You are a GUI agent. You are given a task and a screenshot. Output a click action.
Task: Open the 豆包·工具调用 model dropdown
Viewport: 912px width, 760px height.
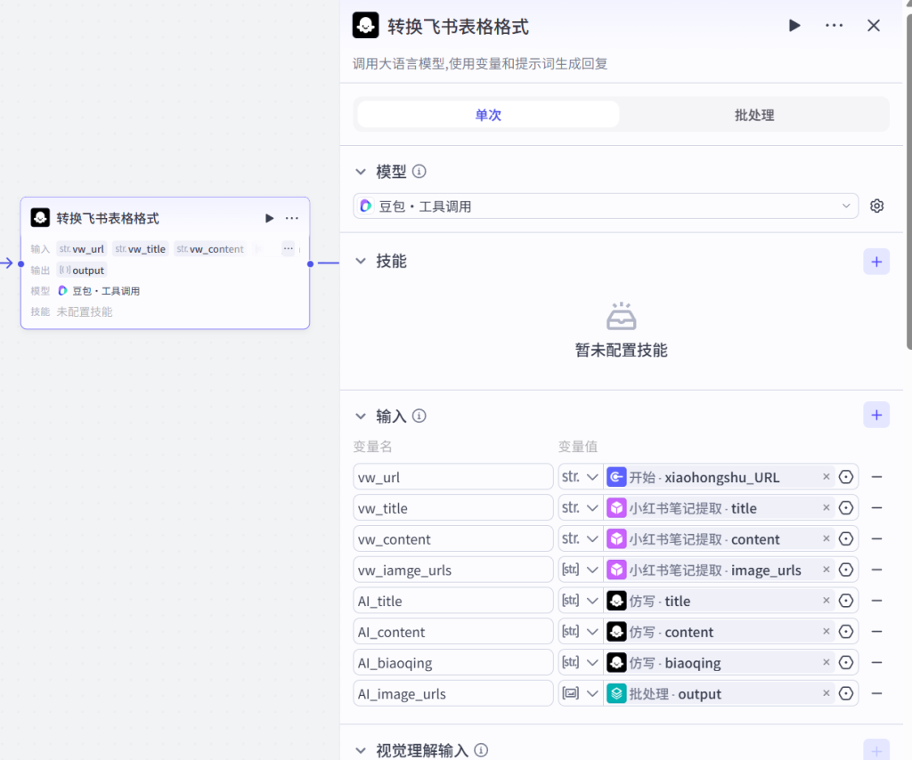click(x=606, y=206)
